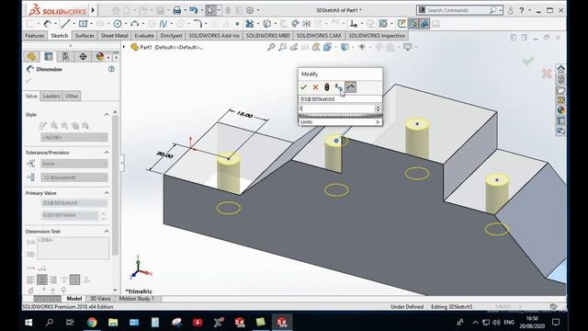This screenshot has height=331, width=588.
Task: Open the Other tab in Dimension panel
Action: pos(72,96)
